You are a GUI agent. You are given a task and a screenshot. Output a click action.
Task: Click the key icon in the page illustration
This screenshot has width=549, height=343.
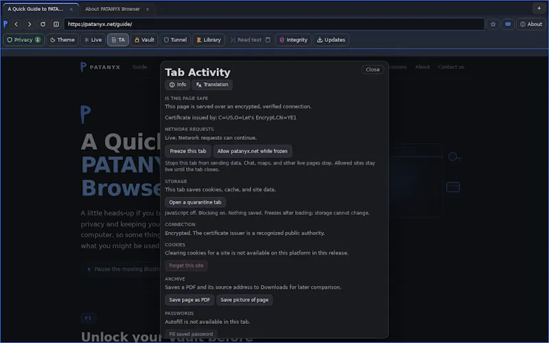(x=454, y=157)
